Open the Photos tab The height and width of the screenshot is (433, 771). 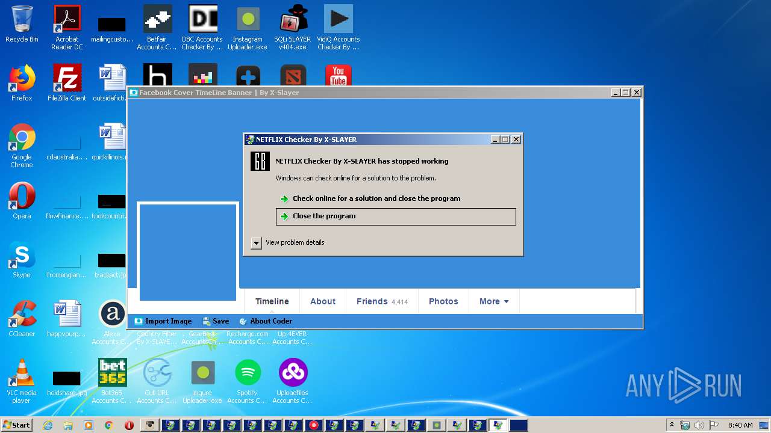[443, 301]
